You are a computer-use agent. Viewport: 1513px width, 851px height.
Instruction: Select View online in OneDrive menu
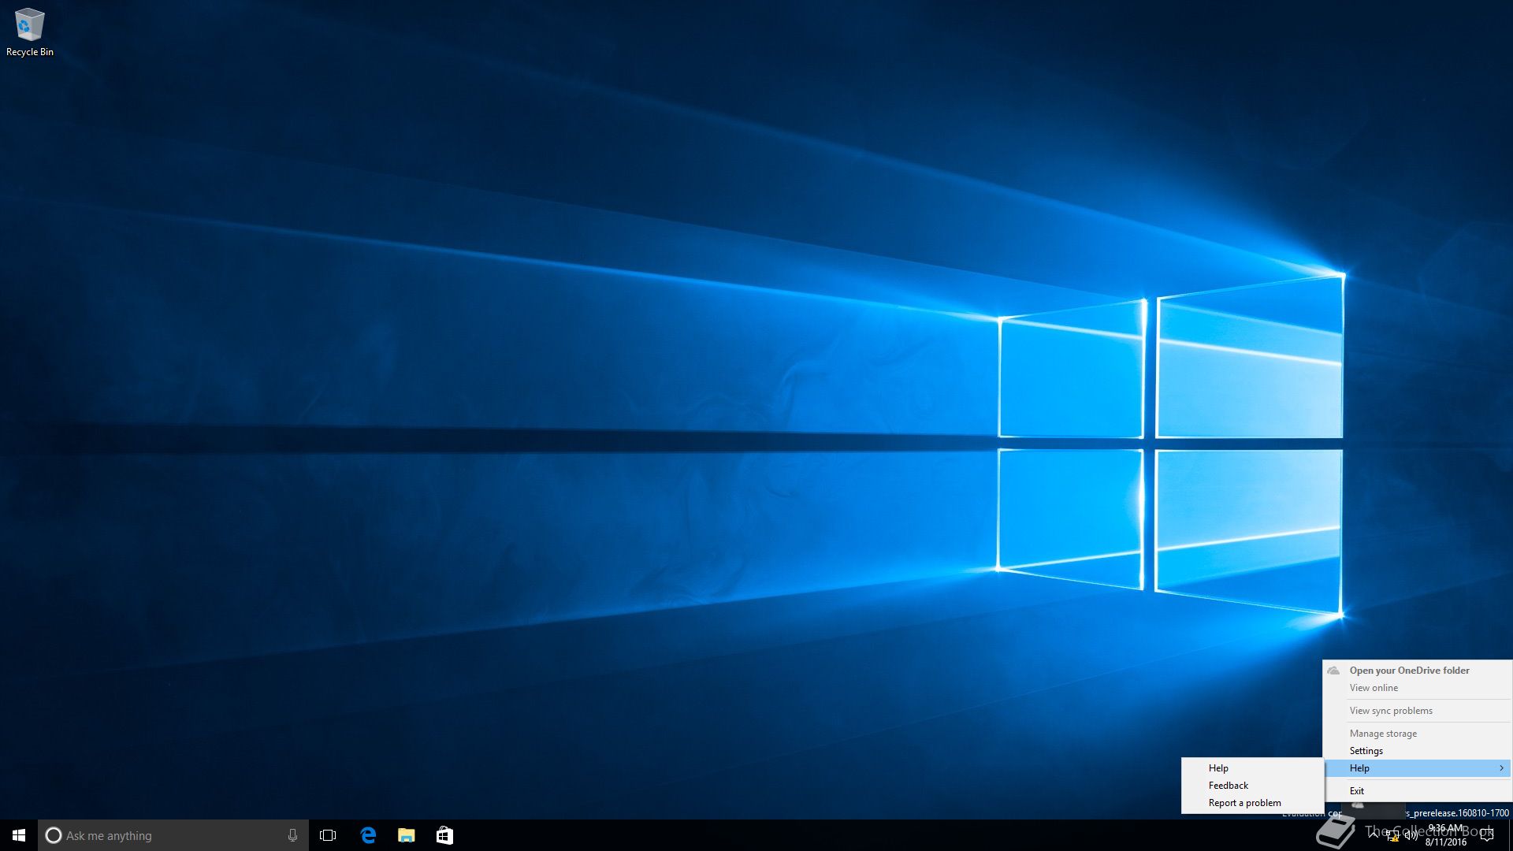point(1417,688)
